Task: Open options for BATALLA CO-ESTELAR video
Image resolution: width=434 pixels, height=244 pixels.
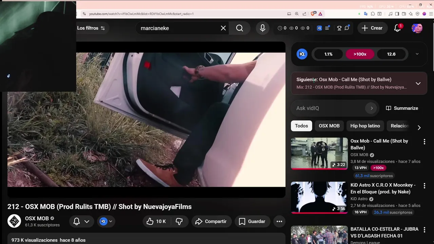Action: 424,230
